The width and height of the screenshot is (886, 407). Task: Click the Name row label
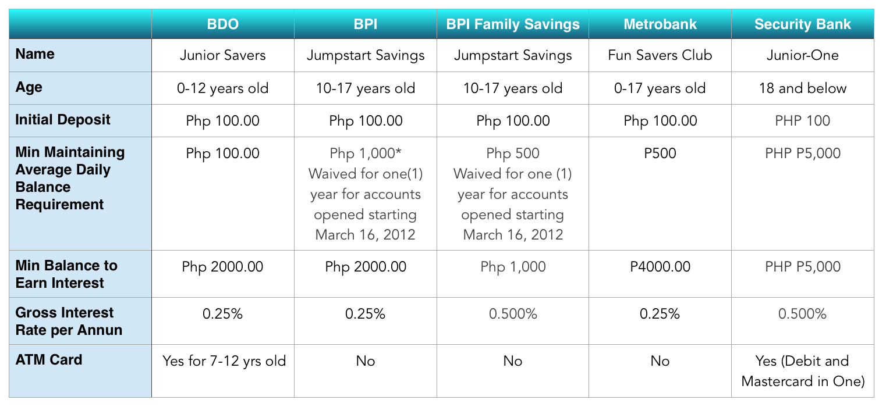click(x=35, y=55)
